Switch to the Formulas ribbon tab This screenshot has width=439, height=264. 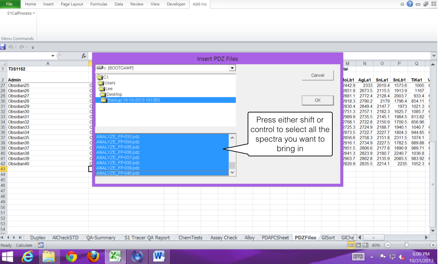[98, 4]
